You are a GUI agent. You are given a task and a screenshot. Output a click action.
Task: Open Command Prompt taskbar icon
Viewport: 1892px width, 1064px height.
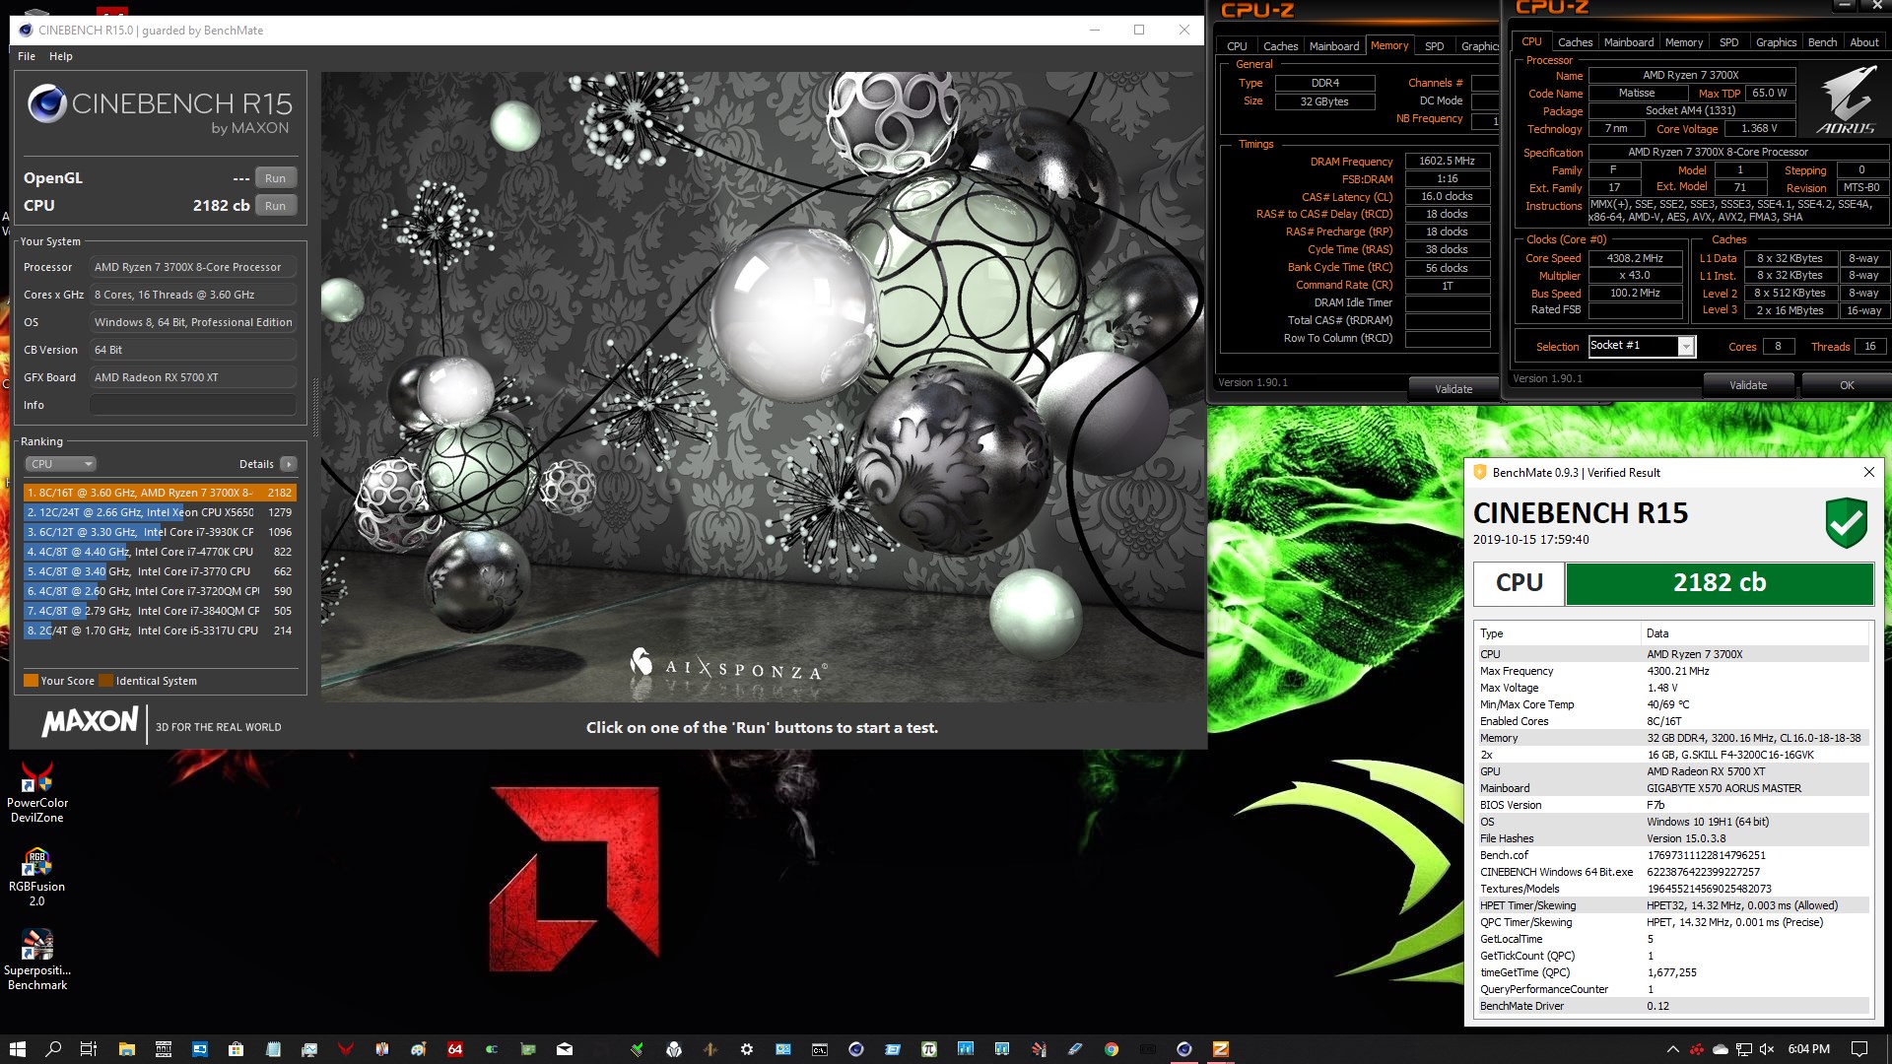coord(819,1049)
